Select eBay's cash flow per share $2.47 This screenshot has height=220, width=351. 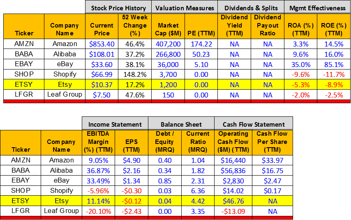click(272, 181)
